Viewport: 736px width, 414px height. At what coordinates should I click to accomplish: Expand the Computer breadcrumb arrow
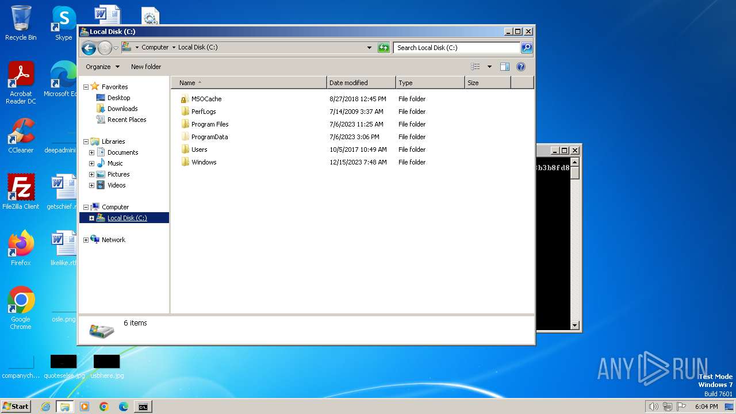point(174,48)
